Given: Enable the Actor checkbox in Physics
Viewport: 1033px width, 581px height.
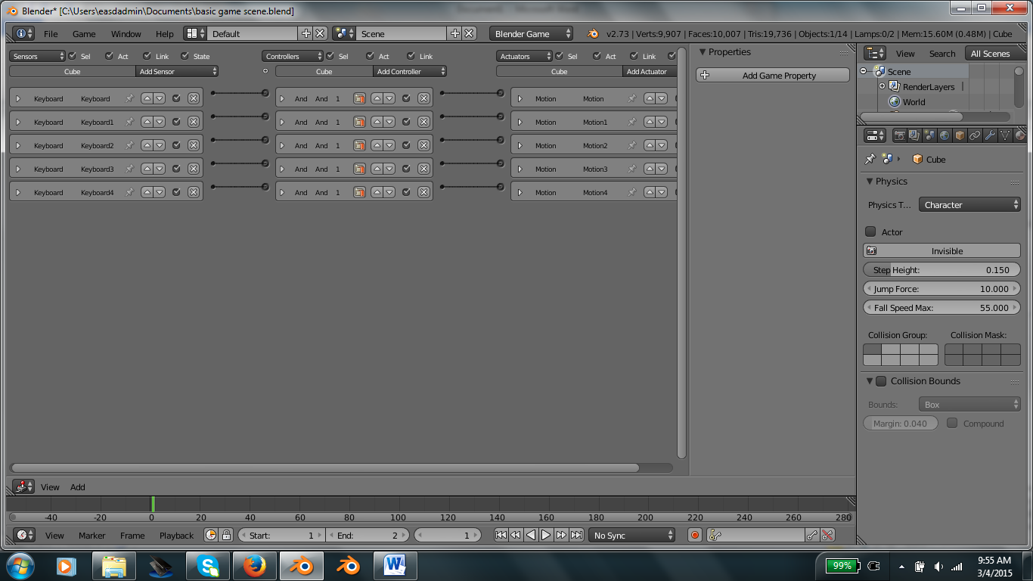Looking at the screenshot, I should tap(870, 231).
